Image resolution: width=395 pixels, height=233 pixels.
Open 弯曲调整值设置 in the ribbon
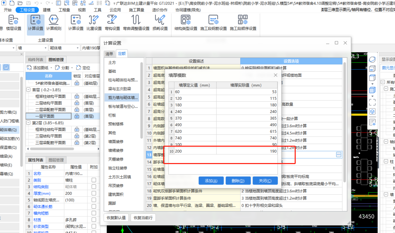[136, 23]
